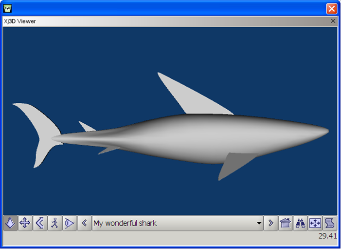The height and width of the screenshot is (249, 341).
Task: Click the frame rate readout 29.41
Action: pos(327,236)
